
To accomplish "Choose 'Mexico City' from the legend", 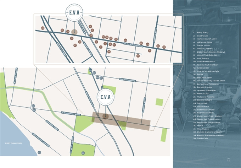I will [204, 93].
